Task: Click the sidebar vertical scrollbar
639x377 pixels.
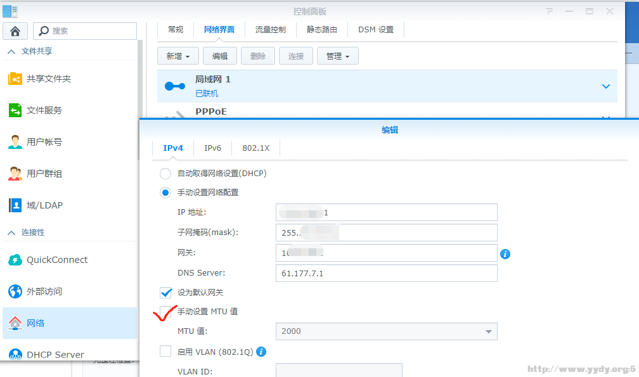Action: click(x=139, y=99)
